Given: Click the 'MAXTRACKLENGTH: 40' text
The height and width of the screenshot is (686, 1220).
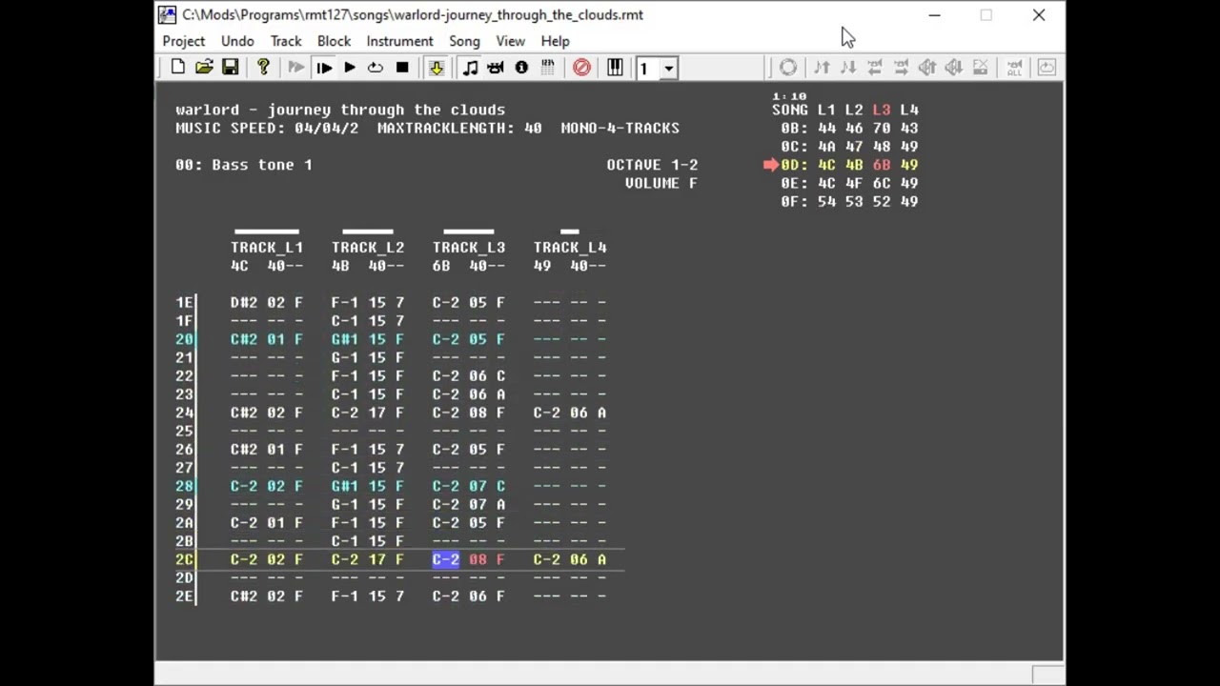Looking at the screenshot, I should (459, 128).
